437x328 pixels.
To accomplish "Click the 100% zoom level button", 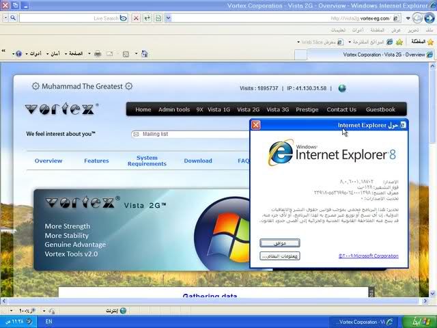I will point(27,310).
